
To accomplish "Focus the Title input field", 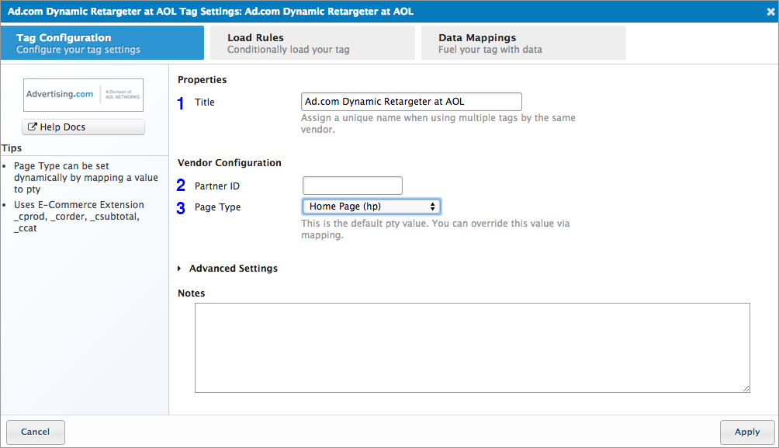I will 410,102.
